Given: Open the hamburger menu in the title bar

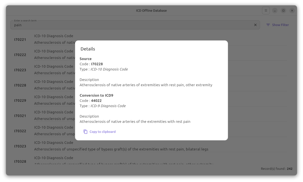Looking at the screenshot, I should 266,11.
